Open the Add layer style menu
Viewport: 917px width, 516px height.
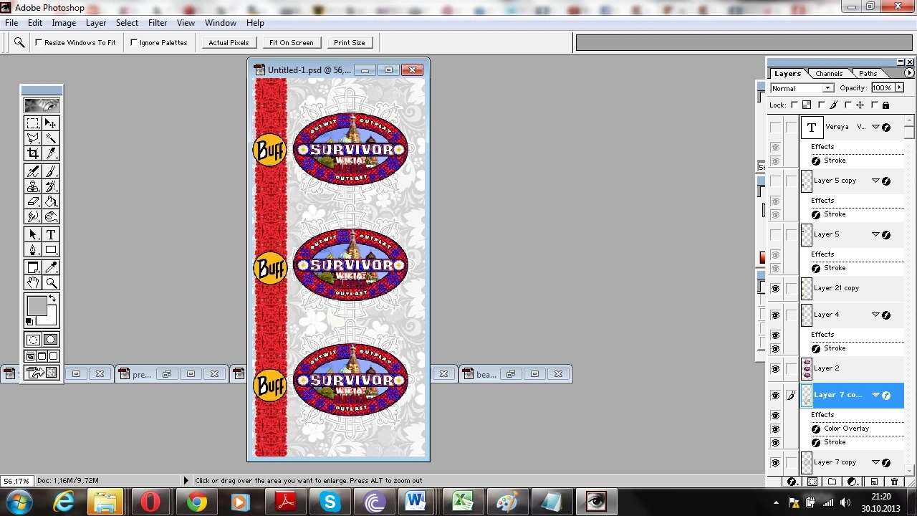click(792, 482)
